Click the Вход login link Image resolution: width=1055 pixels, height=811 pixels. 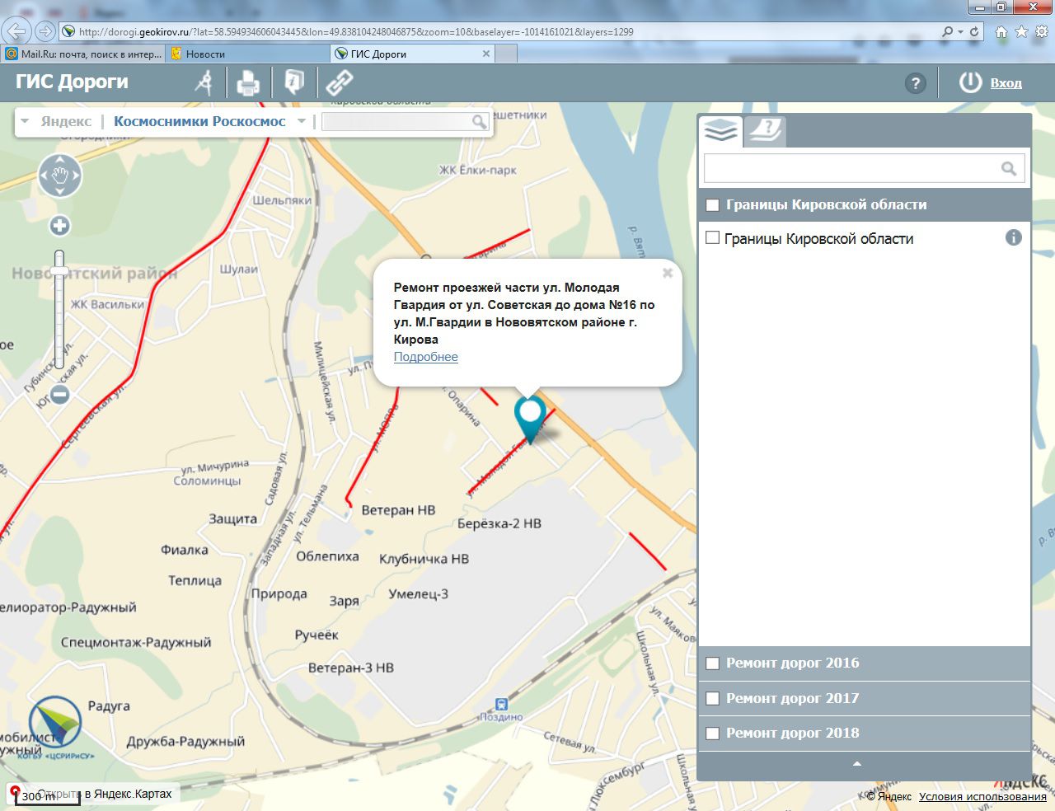click(1006, 83)
